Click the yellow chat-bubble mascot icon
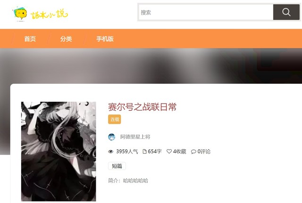Viewport: 302px width, 203px height. pos(20,14)
